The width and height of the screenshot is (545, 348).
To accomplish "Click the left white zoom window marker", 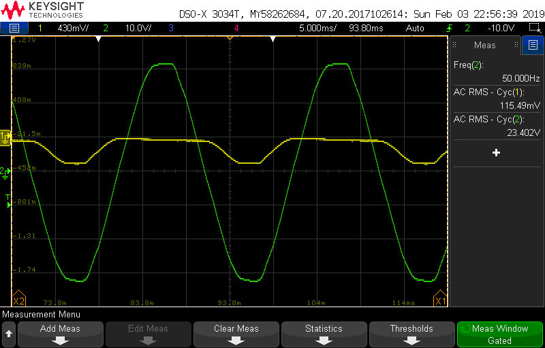I will (99, 39).
